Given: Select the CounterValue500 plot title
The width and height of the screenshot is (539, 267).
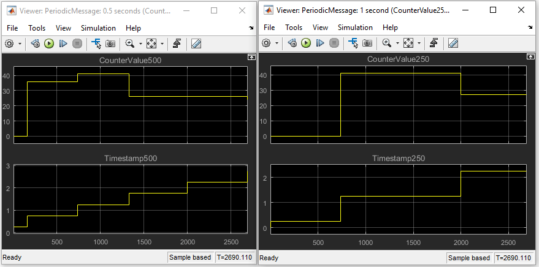Looking at the screenshot, I should click(x=130, y=61).
